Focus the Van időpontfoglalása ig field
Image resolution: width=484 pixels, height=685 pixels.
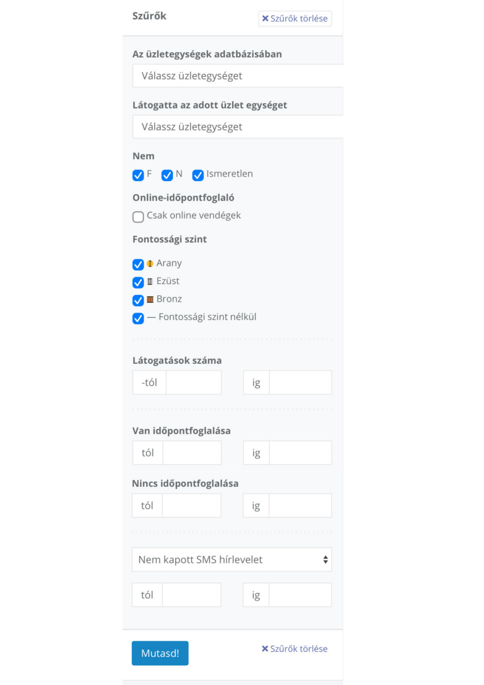tap(300, 452)
